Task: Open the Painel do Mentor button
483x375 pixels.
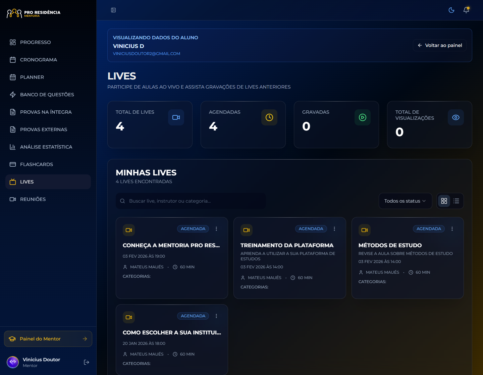Action: click(x=48, y=339)
